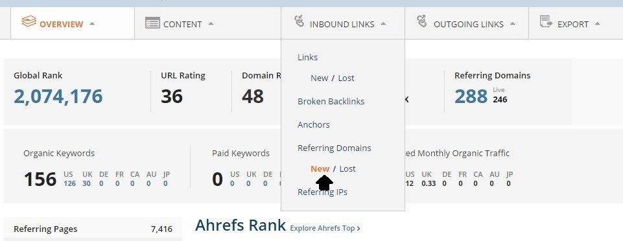Image resolution: width=623 pixels, height=241 pixels.
Task: Click the Outgoing Links icon
Action: (x=421, y=21)
